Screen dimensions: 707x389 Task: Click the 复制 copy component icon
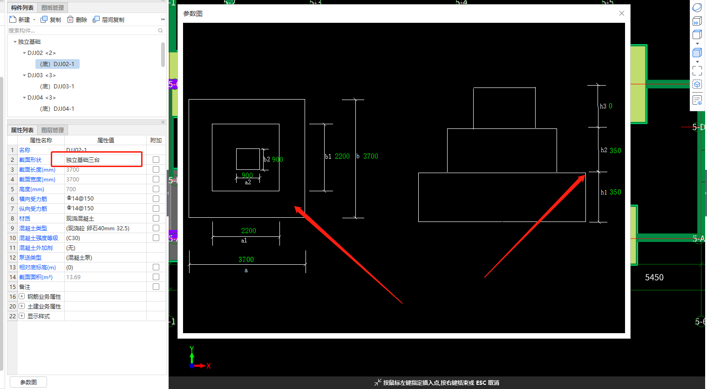point(44,20)
